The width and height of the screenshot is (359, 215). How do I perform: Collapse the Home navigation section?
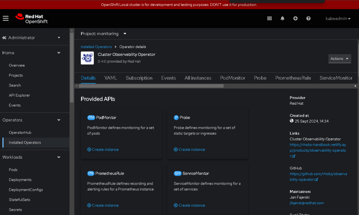(31, 53)
